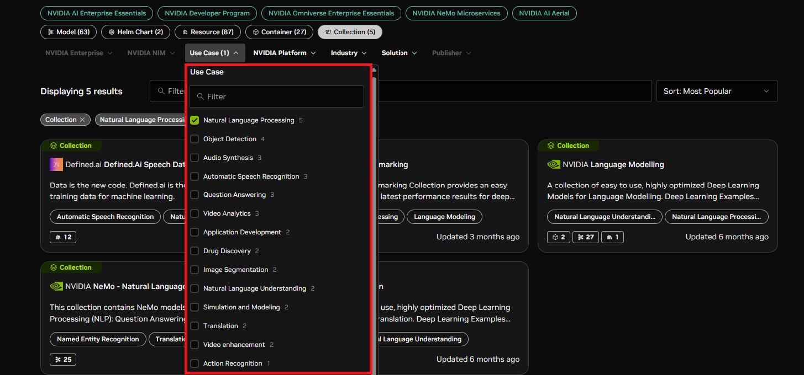Open the NVIDIA Platform dropdown
804x375 pixels.
[285, 53]
